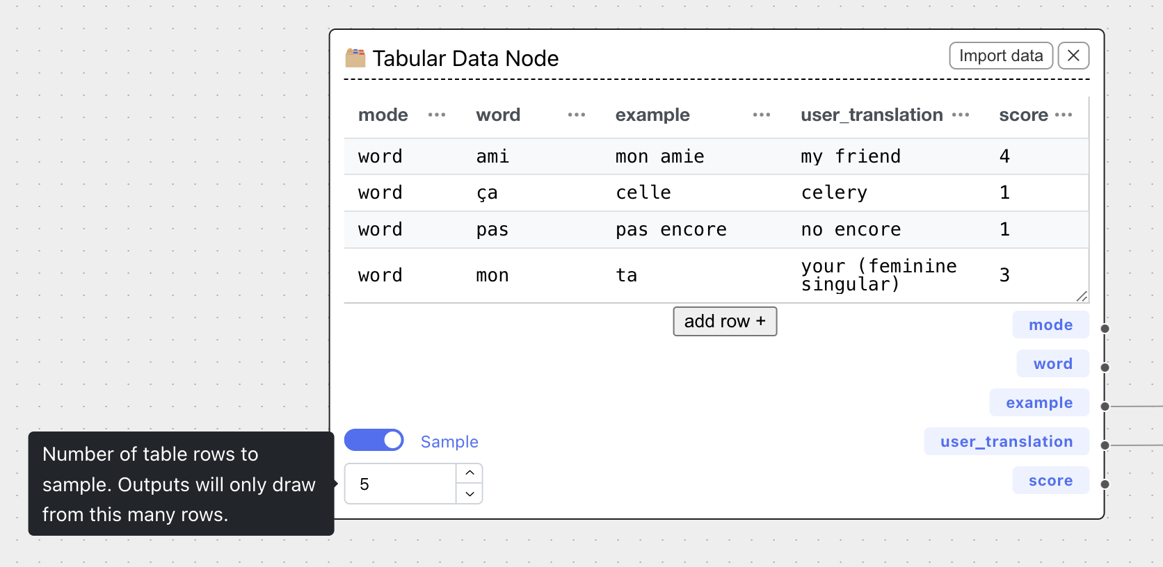Click the Tabular Data Node folder icon
Image resolution: width=1163 pixels, height=567 pixels.
[355, 58]
